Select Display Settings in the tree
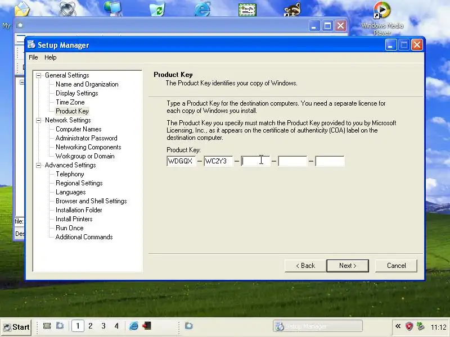 click(x=77, y=93)
